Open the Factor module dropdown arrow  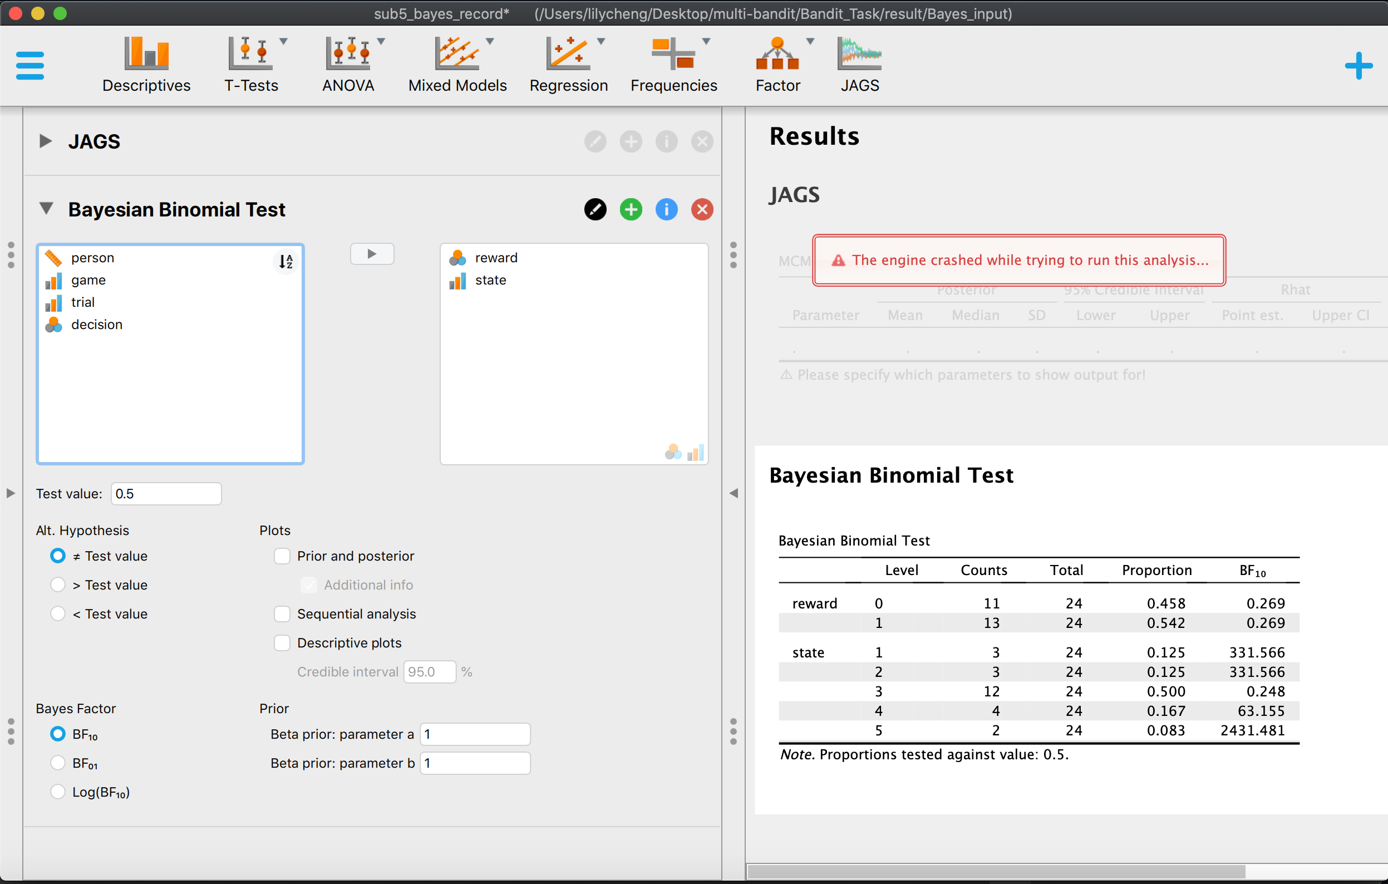[x=809, y=42]
